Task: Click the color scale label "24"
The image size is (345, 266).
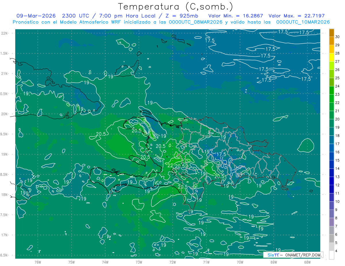Action: 338,86
